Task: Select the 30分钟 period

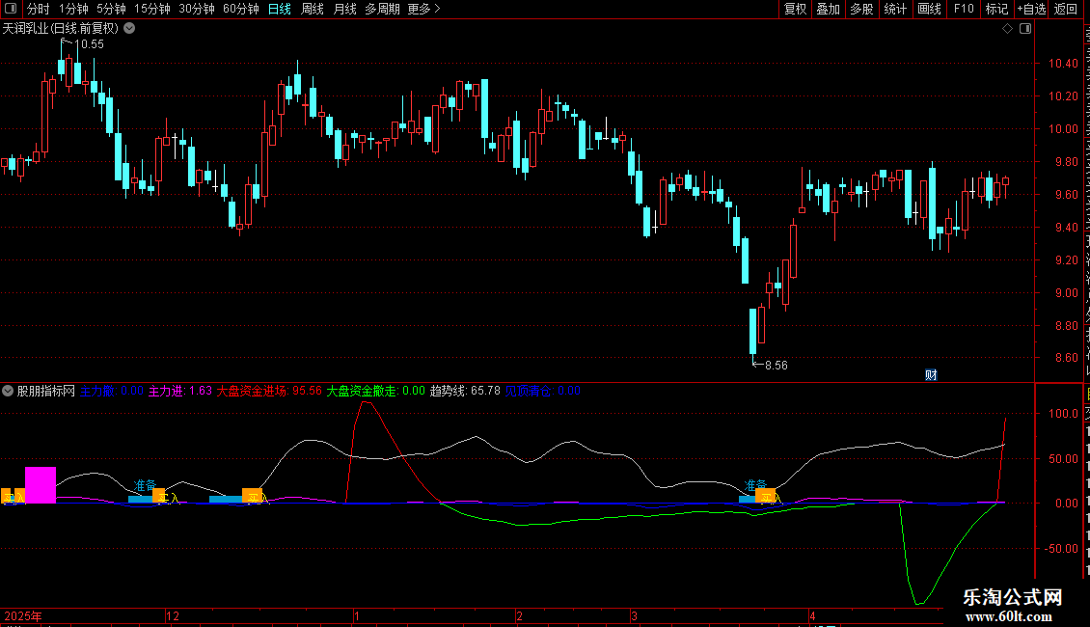Action: [197, 9]
